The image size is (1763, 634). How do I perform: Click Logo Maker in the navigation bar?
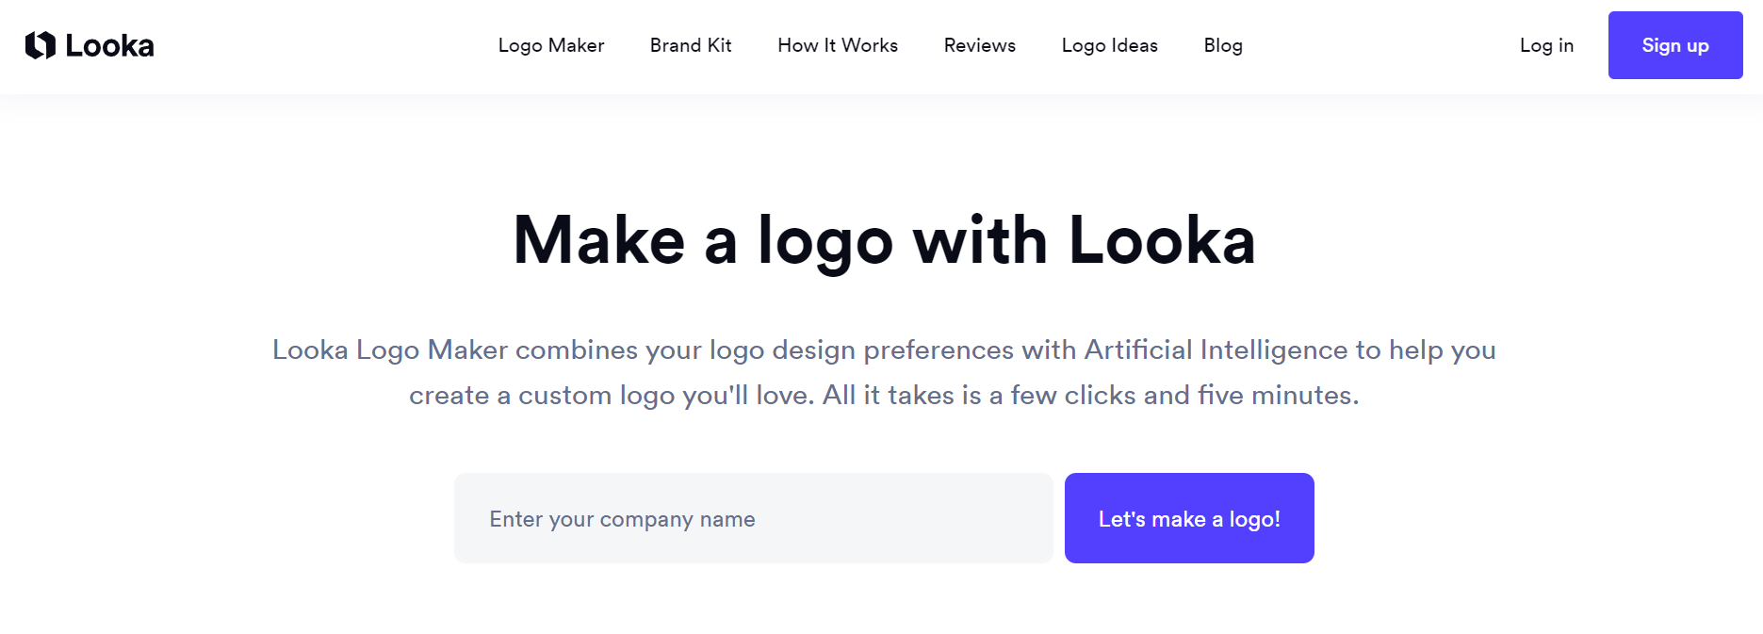pos(551,45)
